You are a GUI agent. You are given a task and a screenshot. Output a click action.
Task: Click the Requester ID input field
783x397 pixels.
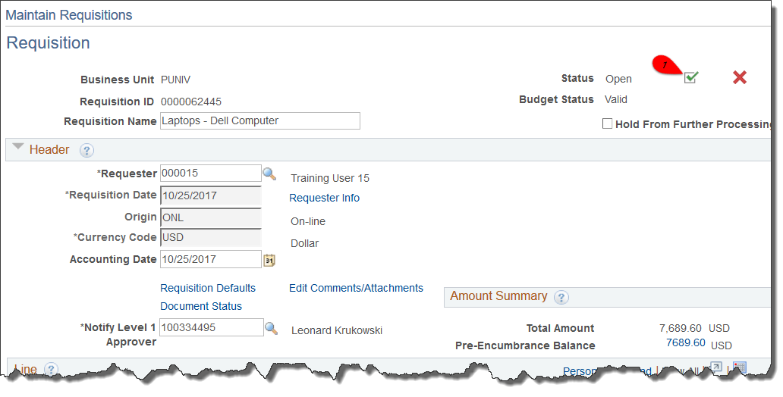pyautogui.click(x=210, y=173)
